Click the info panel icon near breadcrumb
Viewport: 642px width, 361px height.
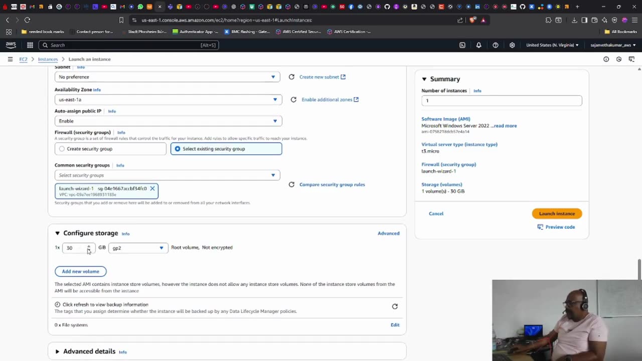(606, 59)
